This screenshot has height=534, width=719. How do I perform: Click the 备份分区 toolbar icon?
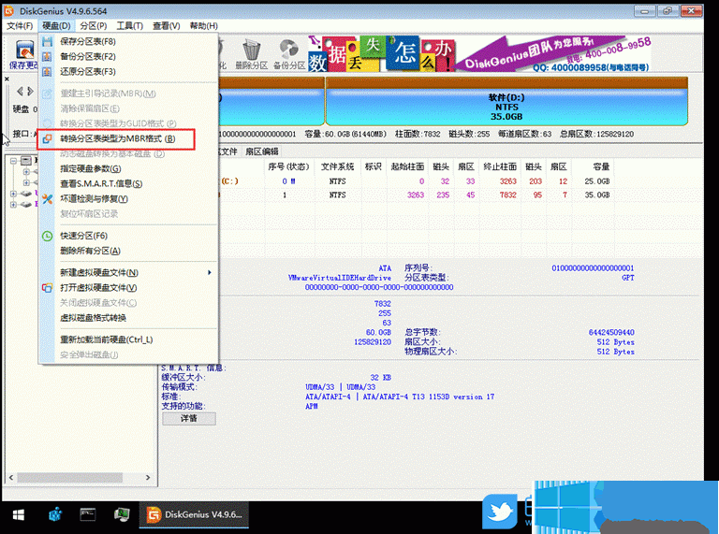point(289,54)
